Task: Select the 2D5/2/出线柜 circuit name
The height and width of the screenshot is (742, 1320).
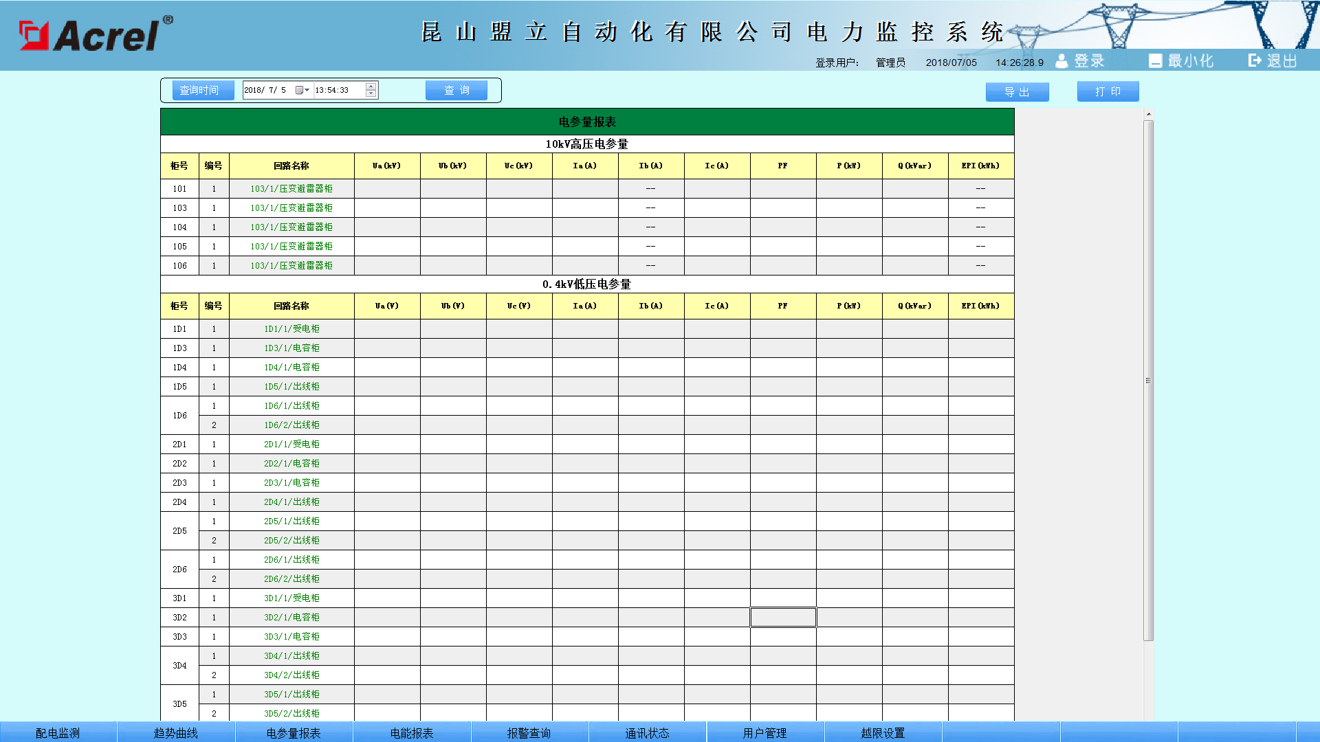Action: [291, 540]
